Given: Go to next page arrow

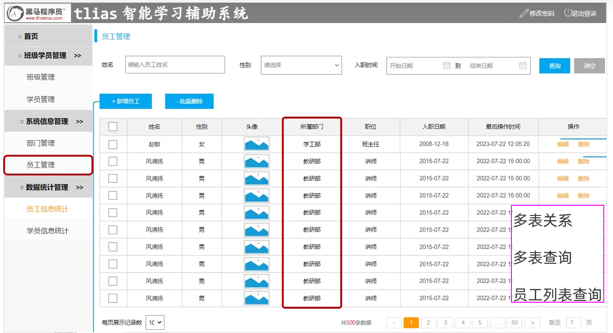Looking at the screenshot, I should point(533,323).
